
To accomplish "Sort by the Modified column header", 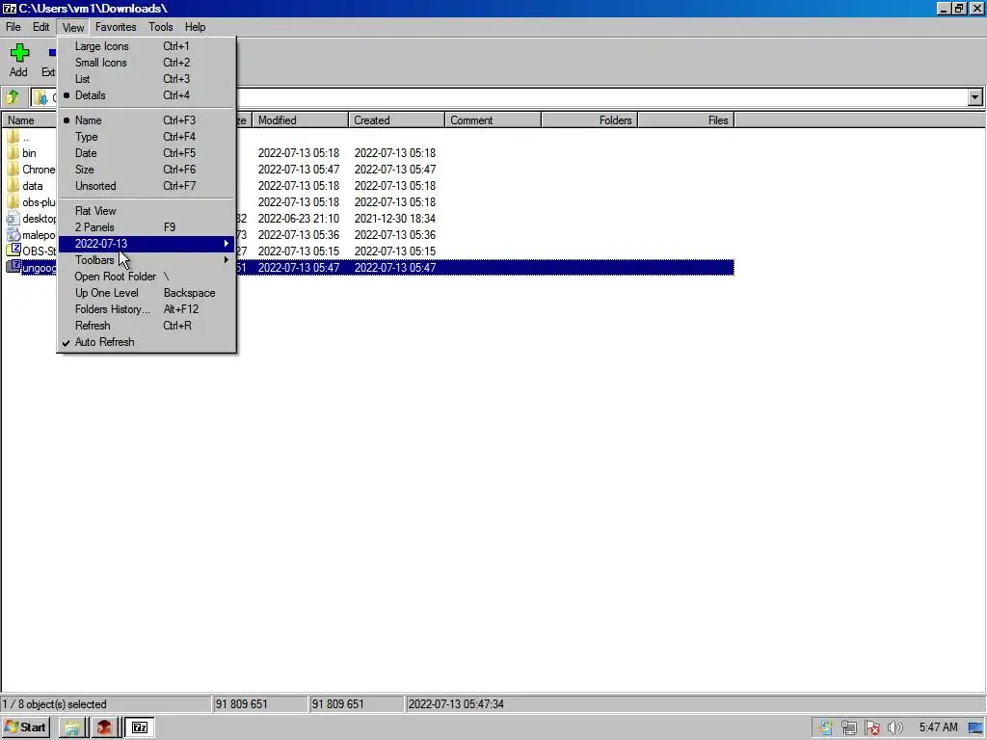I will coord(301,120).
